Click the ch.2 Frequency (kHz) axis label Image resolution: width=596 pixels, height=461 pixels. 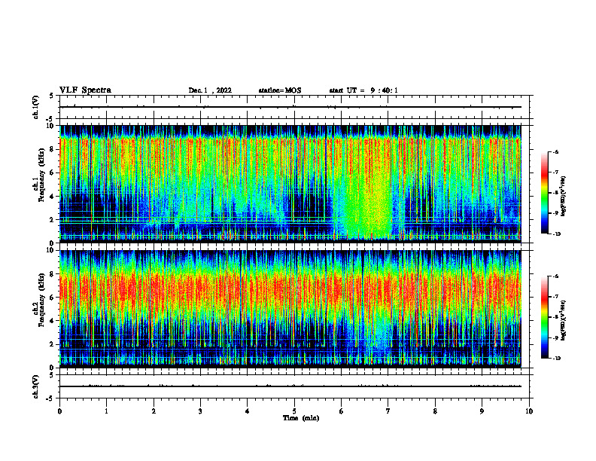coord(38,300)
